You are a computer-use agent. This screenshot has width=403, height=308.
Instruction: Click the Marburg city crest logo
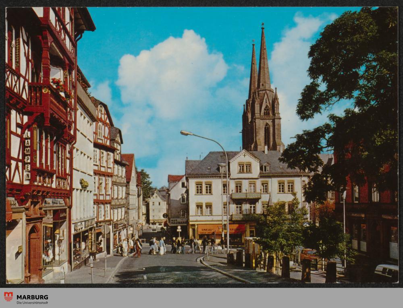pyautogui.click(x=8, y=296)
